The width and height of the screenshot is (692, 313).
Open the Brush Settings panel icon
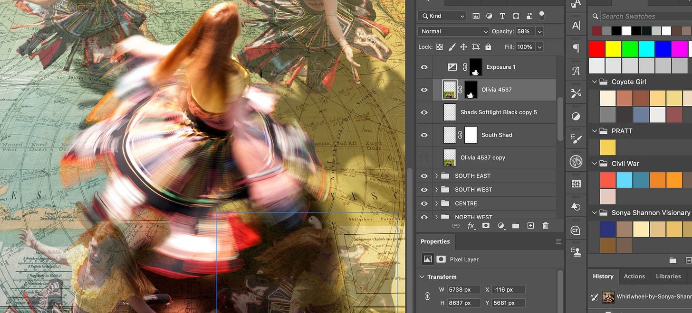point(576,139)
